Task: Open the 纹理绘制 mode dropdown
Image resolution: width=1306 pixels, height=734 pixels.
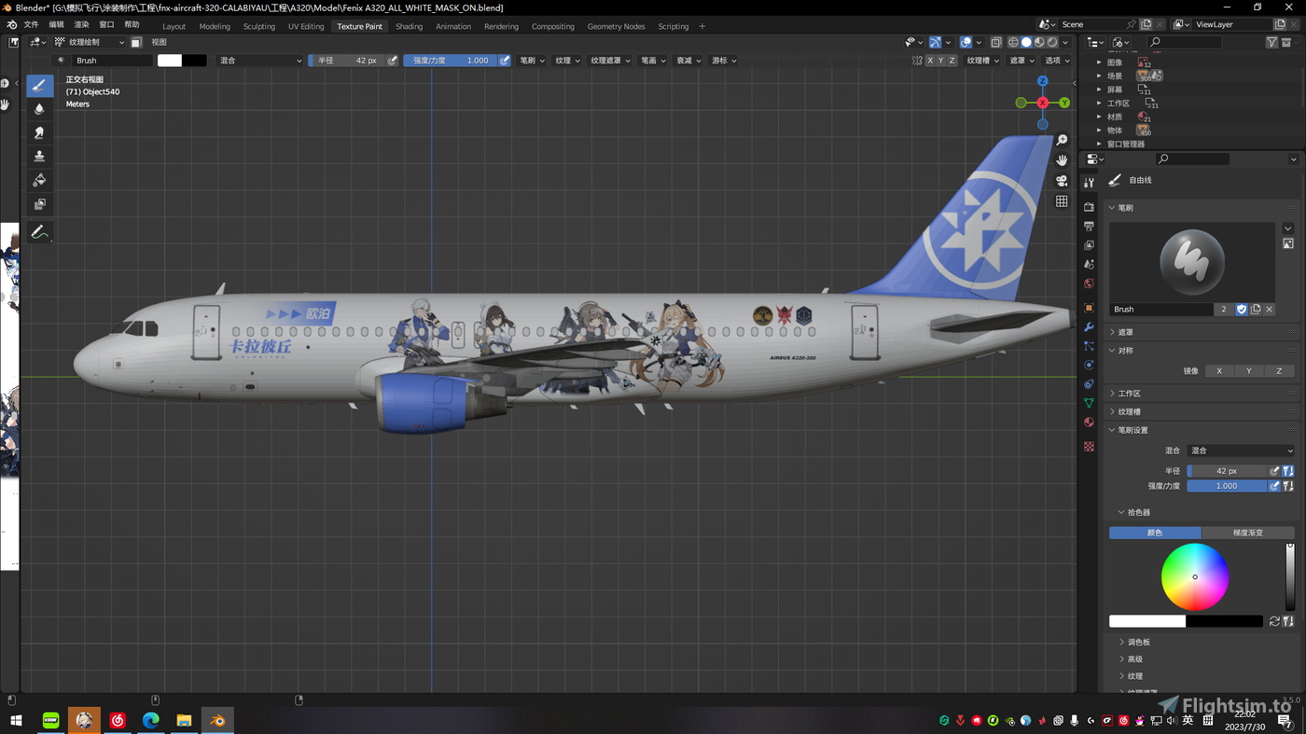Action: pyautogui.click(x=90, y=42)
